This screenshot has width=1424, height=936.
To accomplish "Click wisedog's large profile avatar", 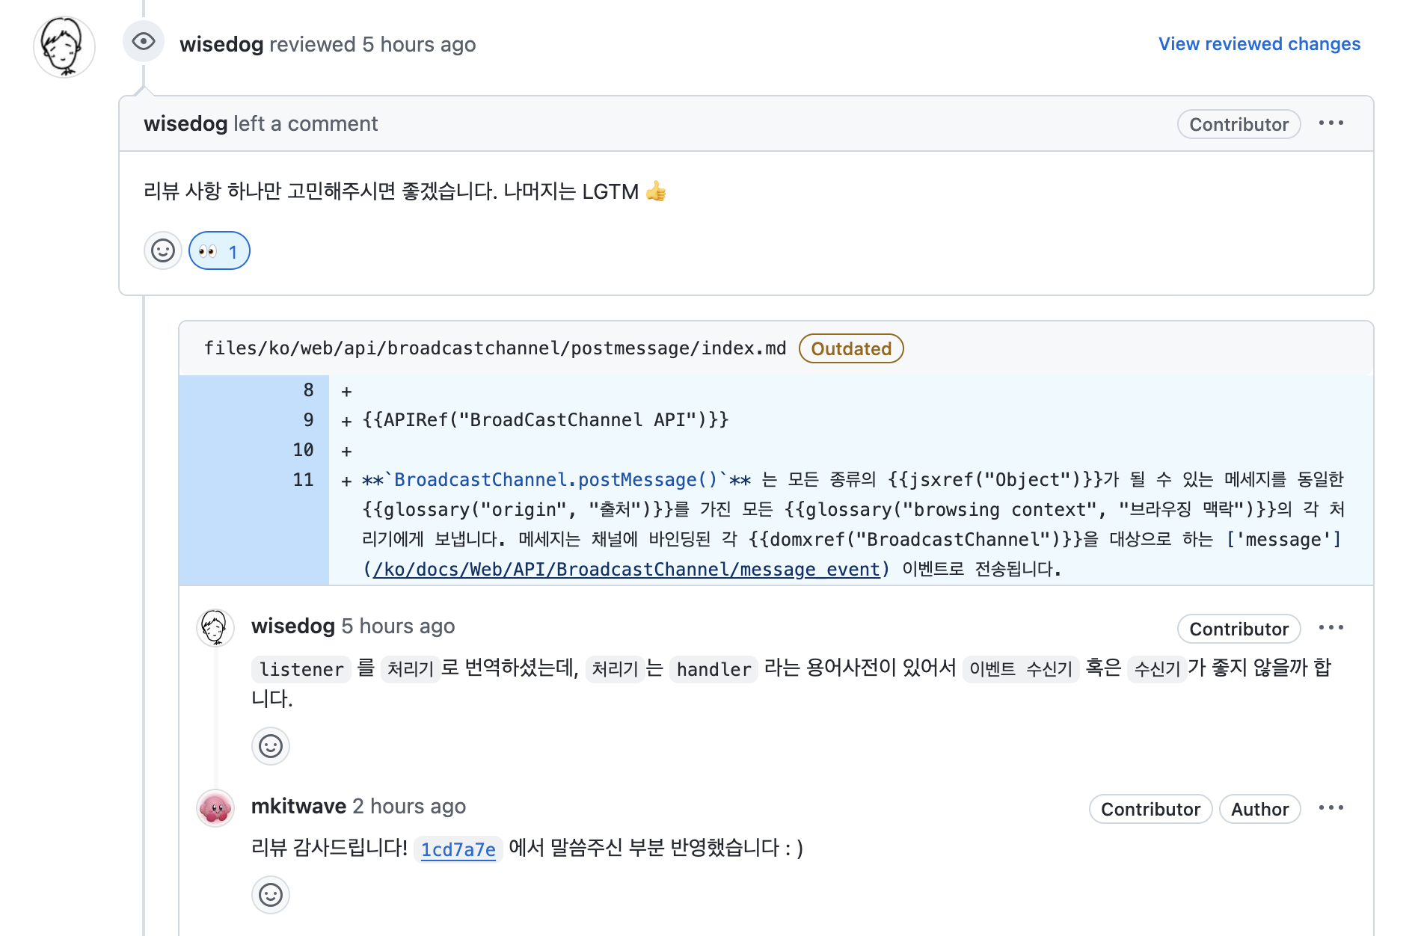I will 64,46.
